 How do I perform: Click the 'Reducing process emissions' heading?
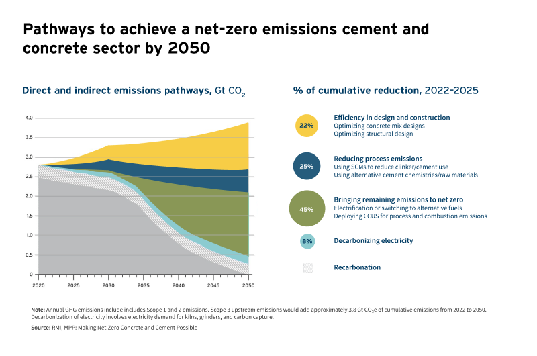point(380,158)
